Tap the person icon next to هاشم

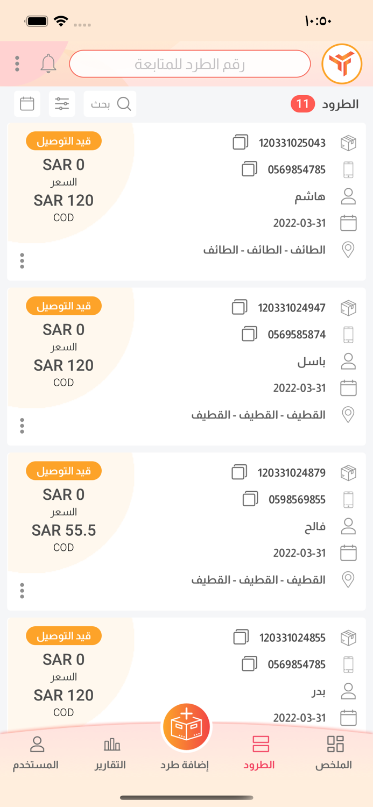coord(348,196)
